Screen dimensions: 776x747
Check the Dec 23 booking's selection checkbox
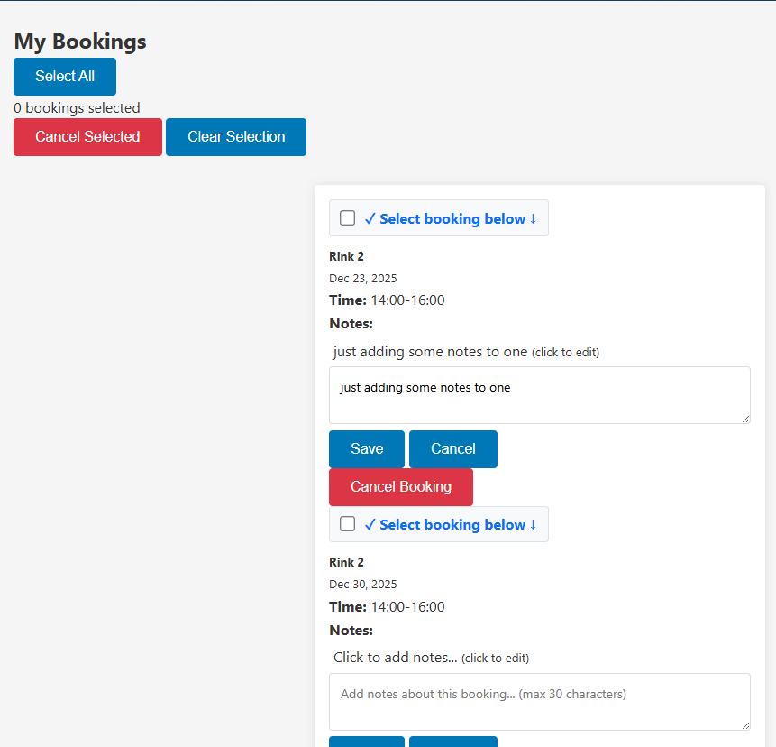click(347, 217)
